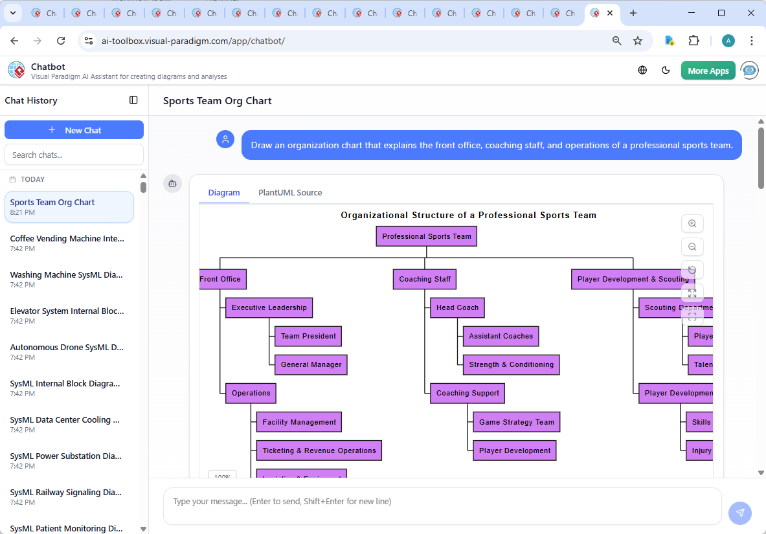Start a New Chat

pos(74,129)
